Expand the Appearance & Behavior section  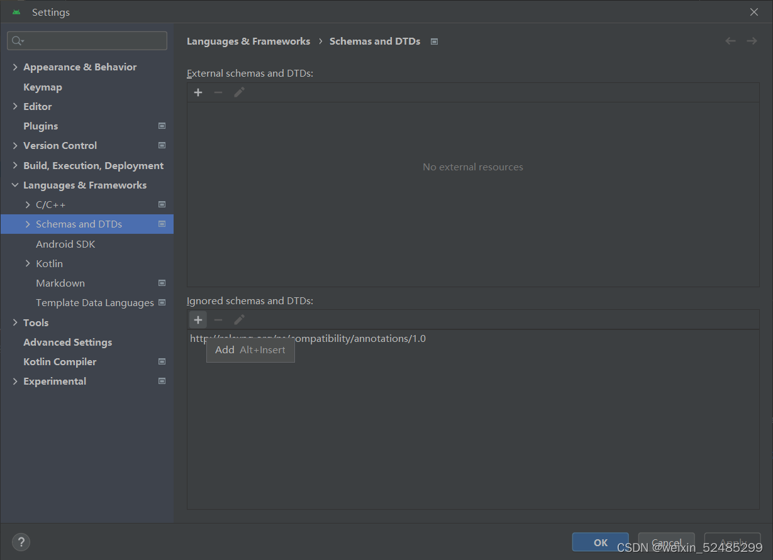click(x=14, y=67)
